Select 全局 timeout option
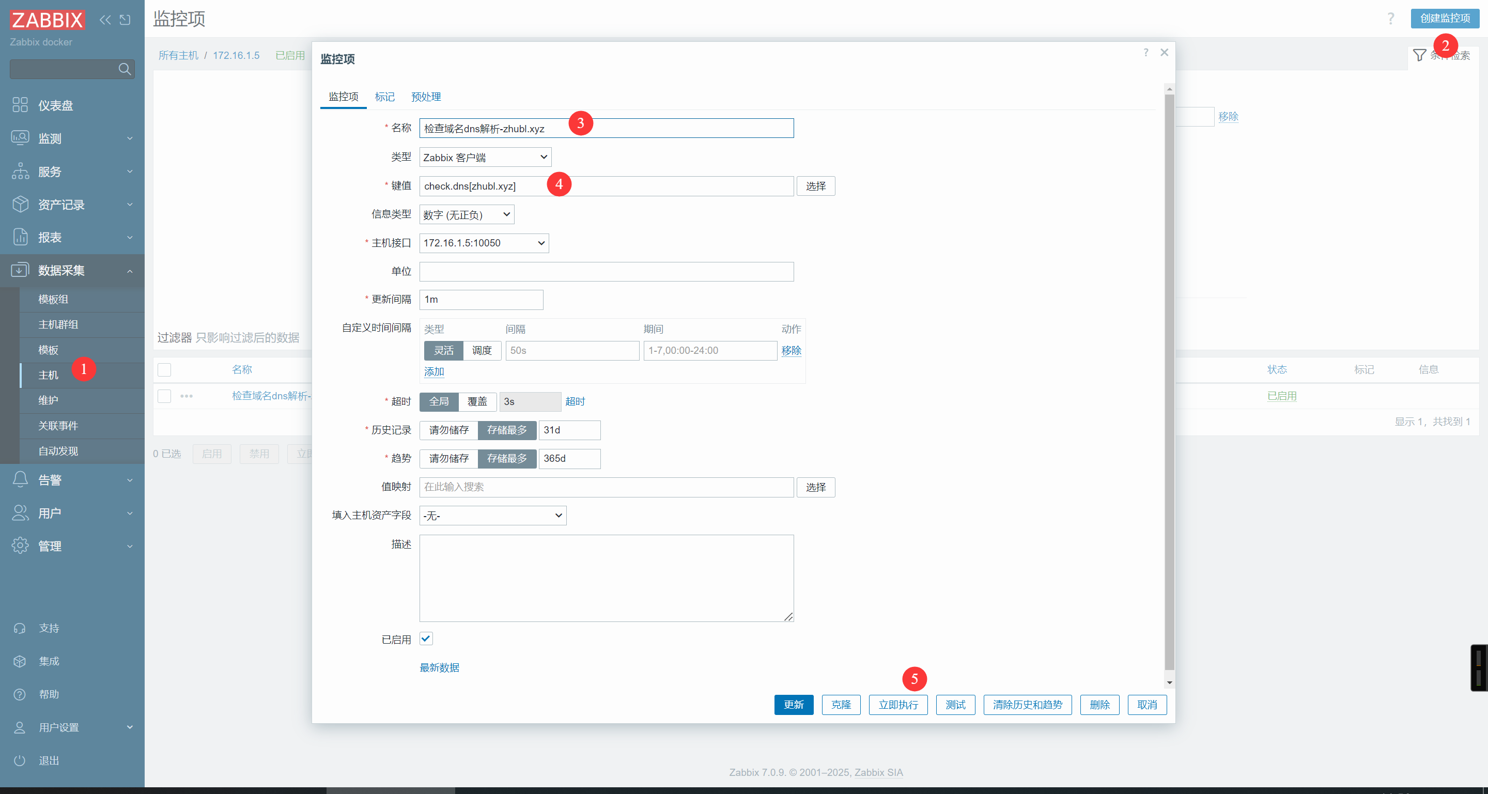 pyautogui.click(x=439, y=401)
